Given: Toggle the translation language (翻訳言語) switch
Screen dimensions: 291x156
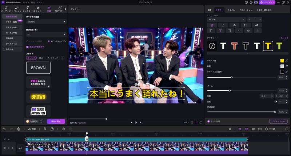Looking at the screenshot, I should click(x=36, y=29).
